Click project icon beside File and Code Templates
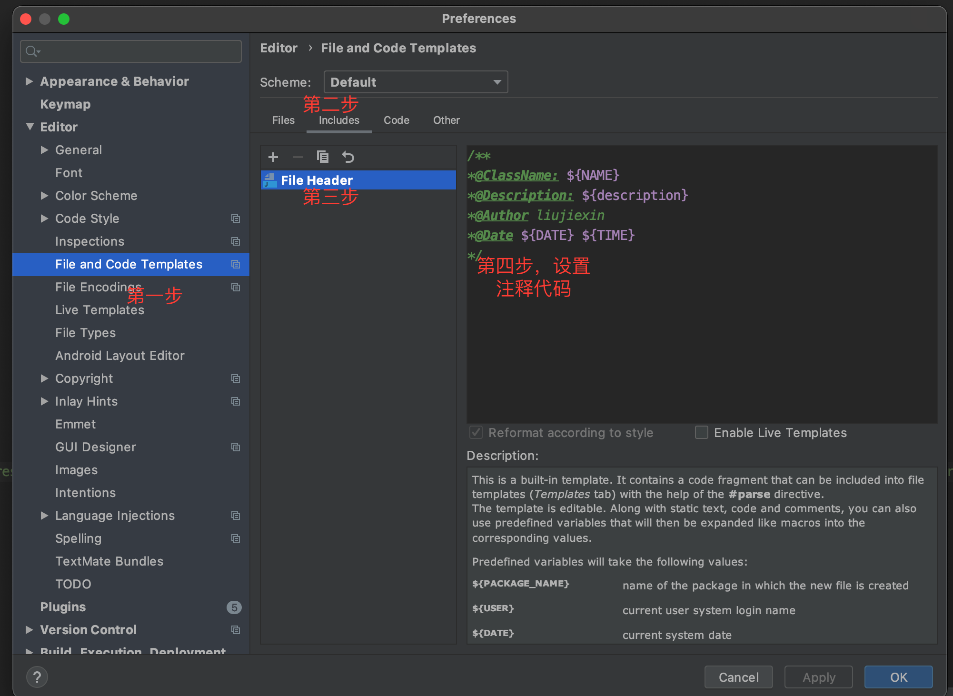Screen dimensions: 953x696 coord(236,264)
